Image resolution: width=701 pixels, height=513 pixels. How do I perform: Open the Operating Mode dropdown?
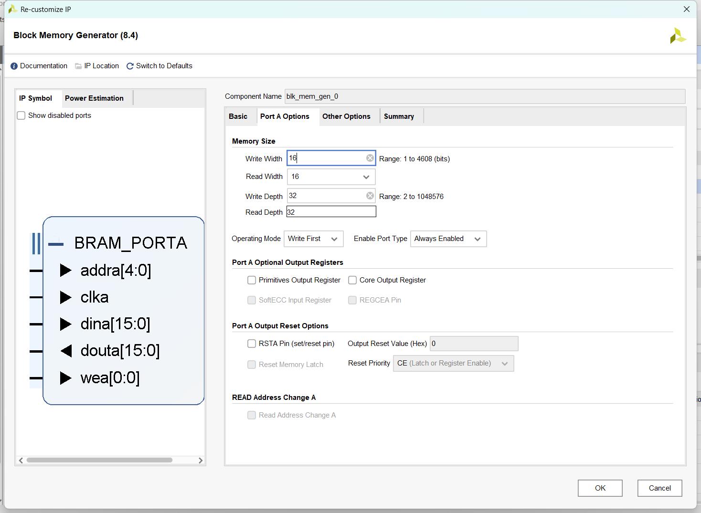[313, 239]
